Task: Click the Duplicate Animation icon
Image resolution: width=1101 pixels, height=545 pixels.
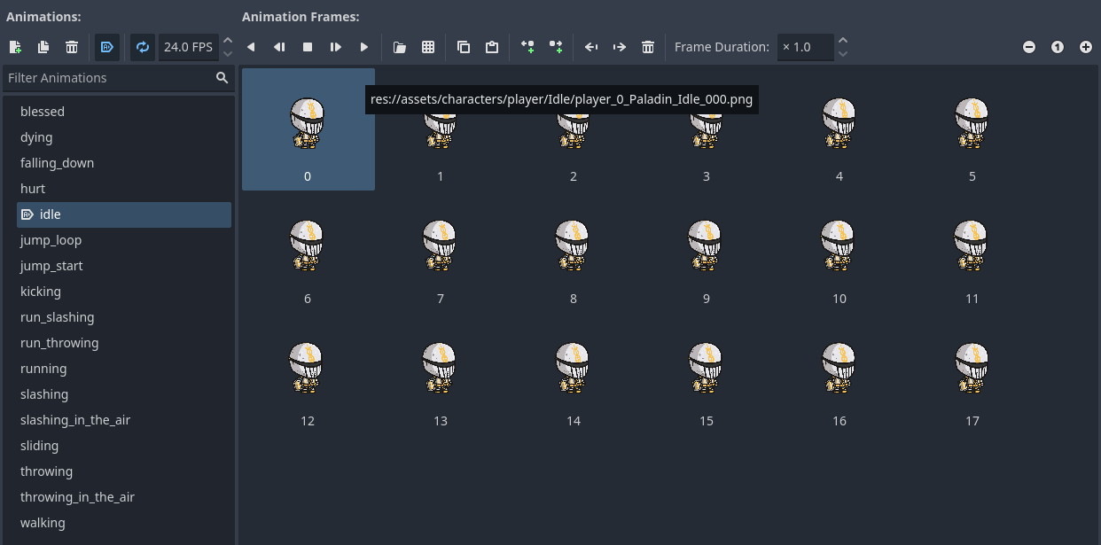Action: tap(43, 47)
